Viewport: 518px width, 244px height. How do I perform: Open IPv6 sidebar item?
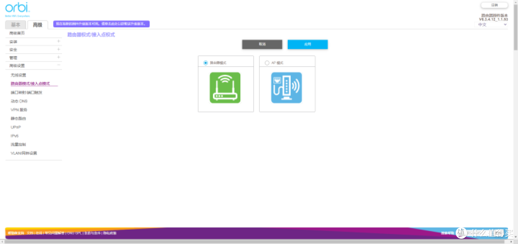[15, 136]
